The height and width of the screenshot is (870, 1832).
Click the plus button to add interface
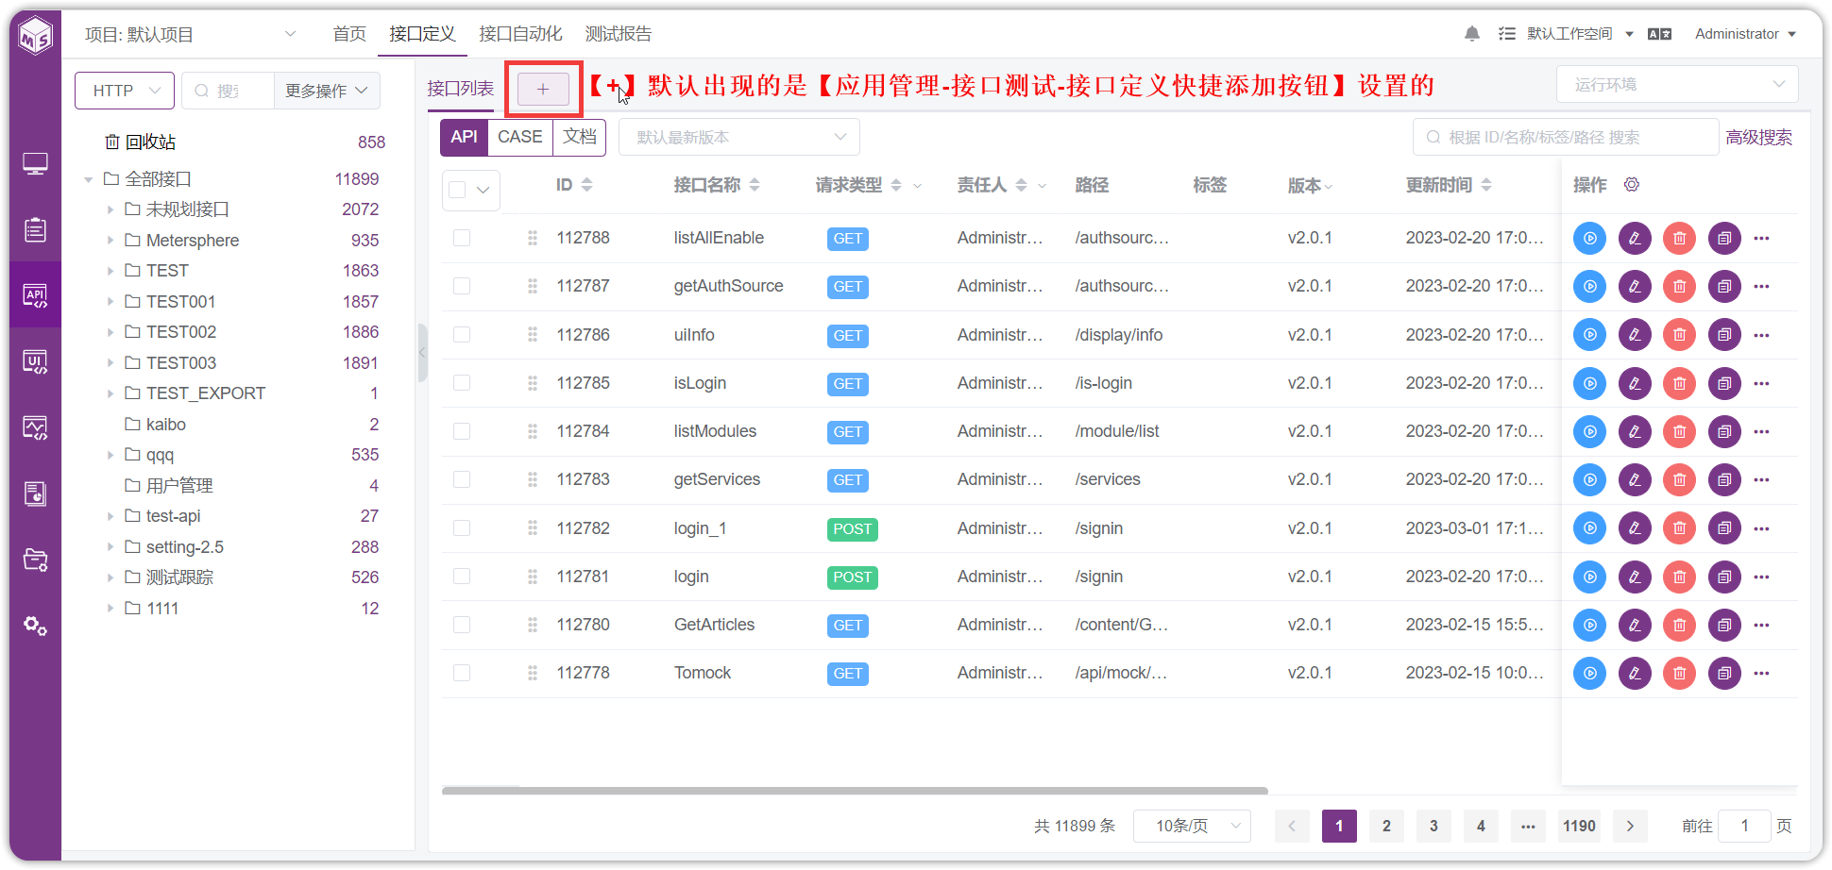(543, 90)
